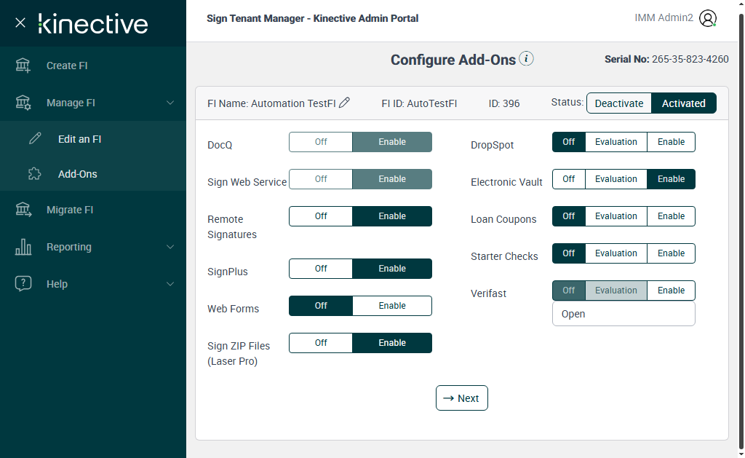The height and width of the screenshot is (458, 745).
Task: Click the Deactivate status button
Action: tap(618, 103)
